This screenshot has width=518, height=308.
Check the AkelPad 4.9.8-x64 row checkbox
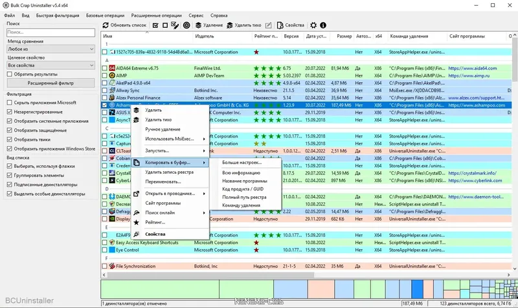105,83
